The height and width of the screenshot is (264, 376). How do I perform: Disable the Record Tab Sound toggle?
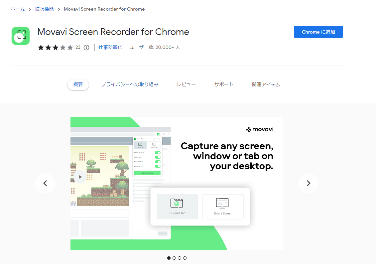158,153
